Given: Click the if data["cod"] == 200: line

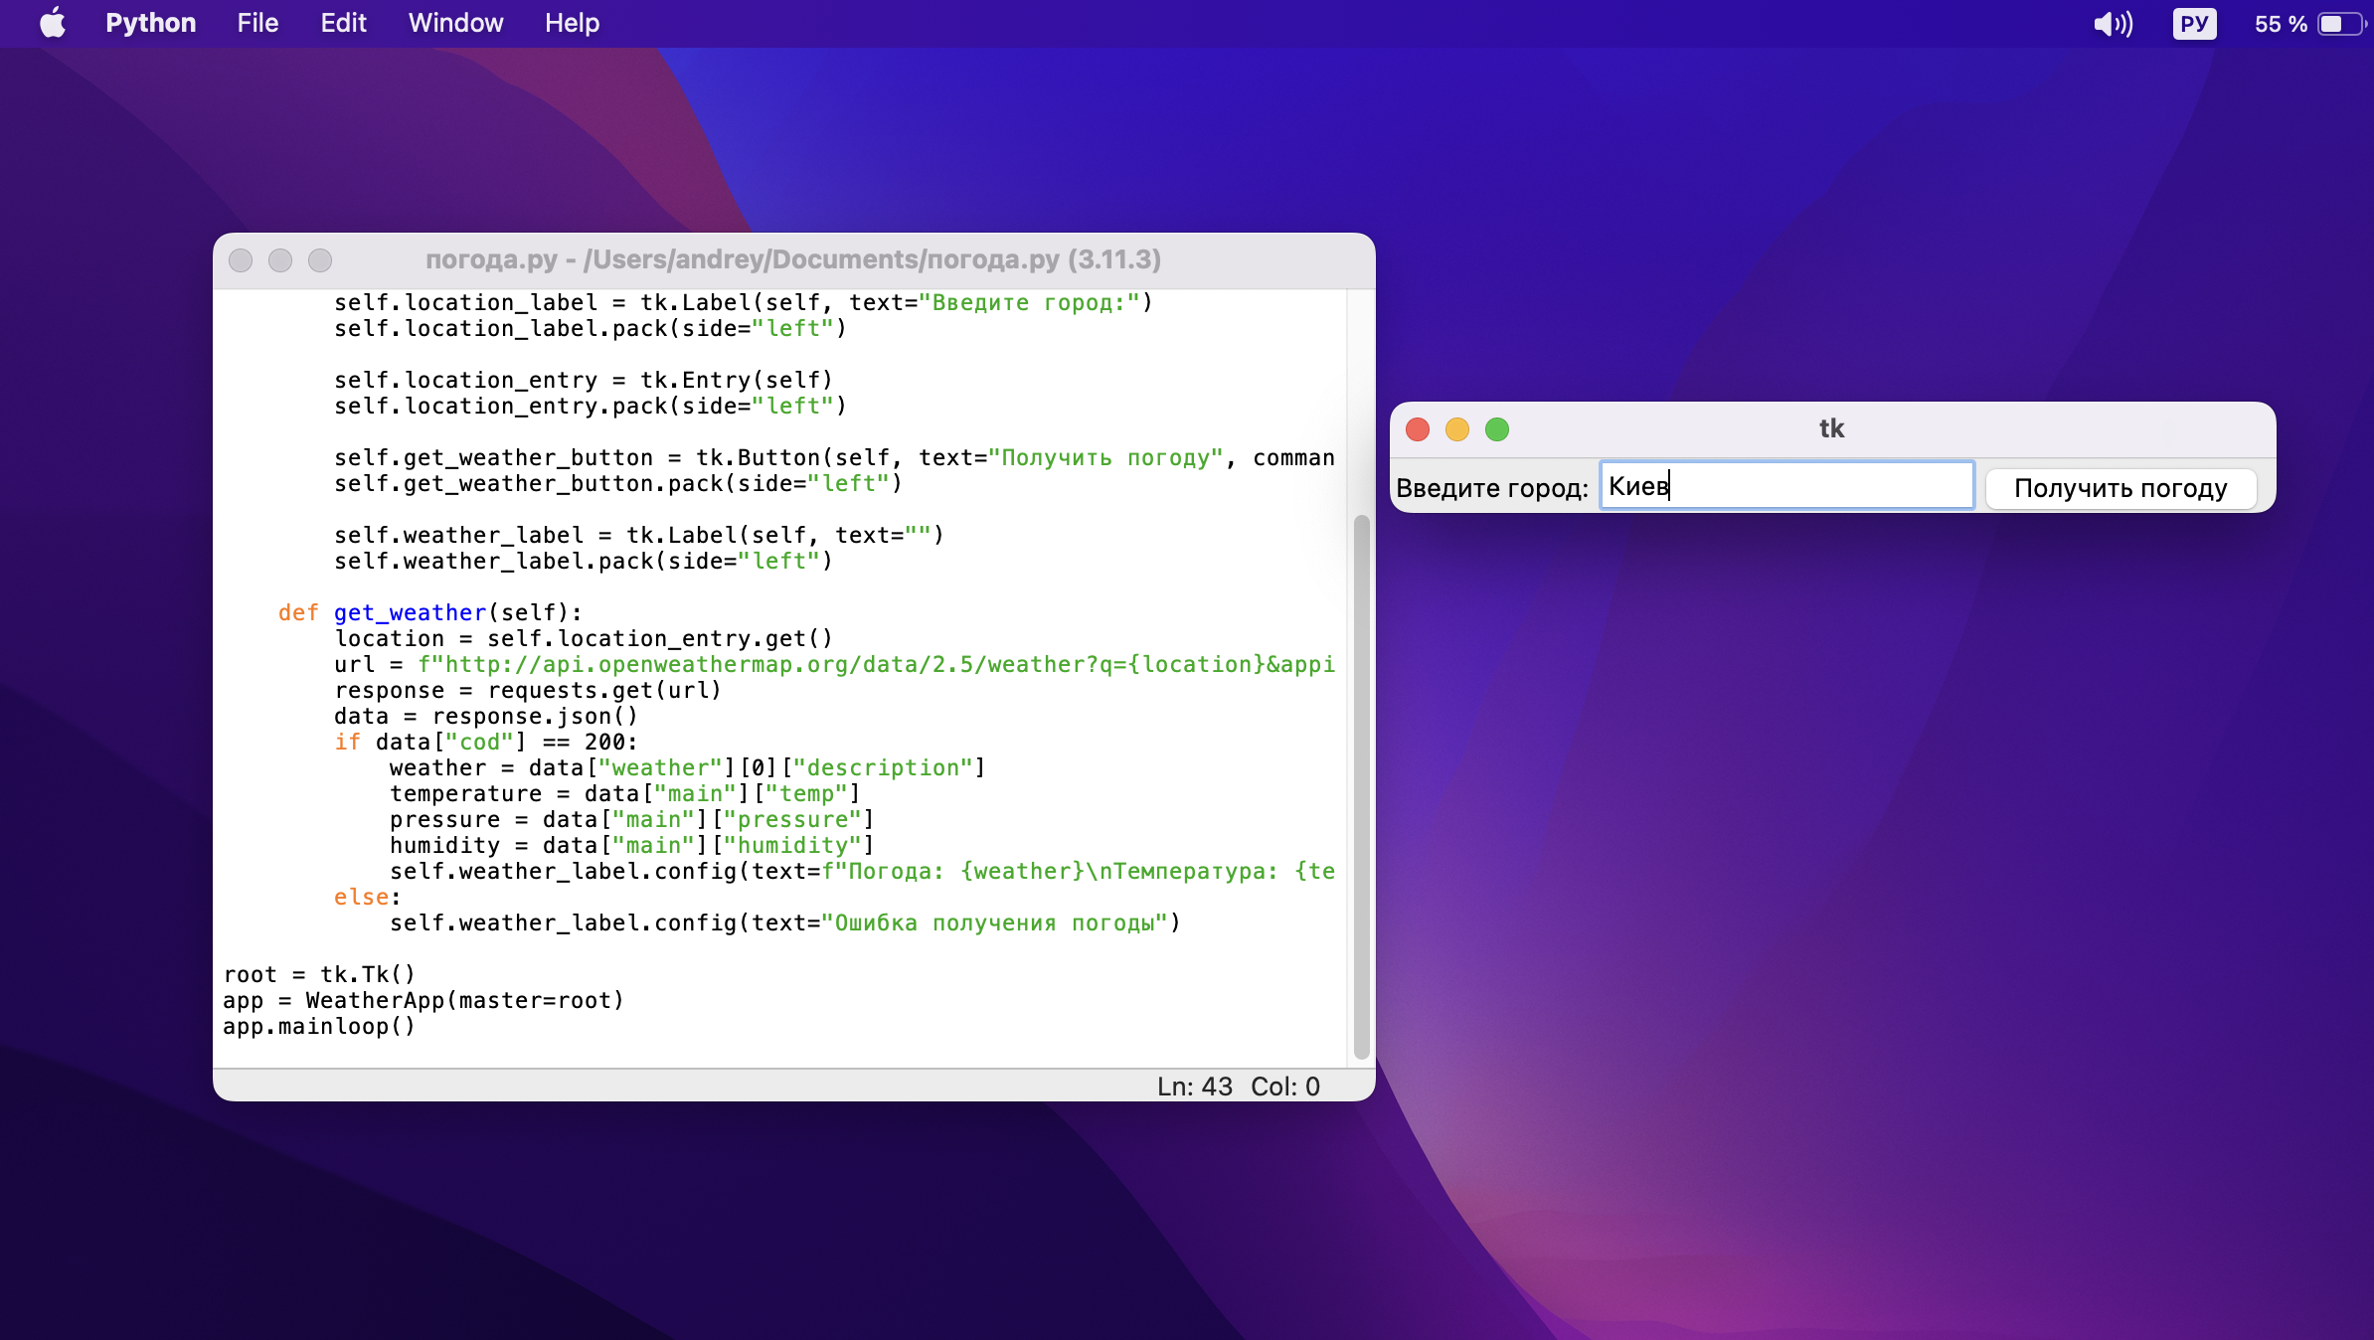Looking at the screenshot, I should (485, 742).
